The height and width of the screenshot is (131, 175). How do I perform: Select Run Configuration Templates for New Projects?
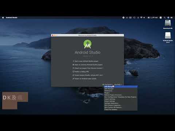pyautogui.click(x=121, y=97)
